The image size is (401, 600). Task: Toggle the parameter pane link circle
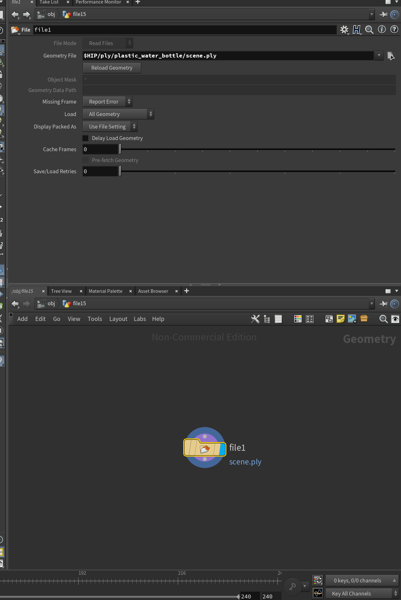pos(395,14)
